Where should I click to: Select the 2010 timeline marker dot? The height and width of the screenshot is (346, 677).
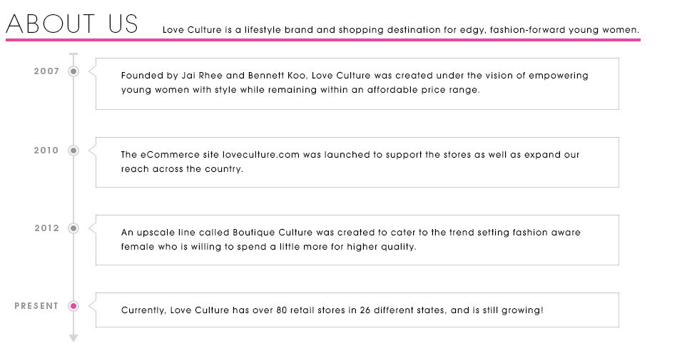pyautogui.click(x=73, y=151)
